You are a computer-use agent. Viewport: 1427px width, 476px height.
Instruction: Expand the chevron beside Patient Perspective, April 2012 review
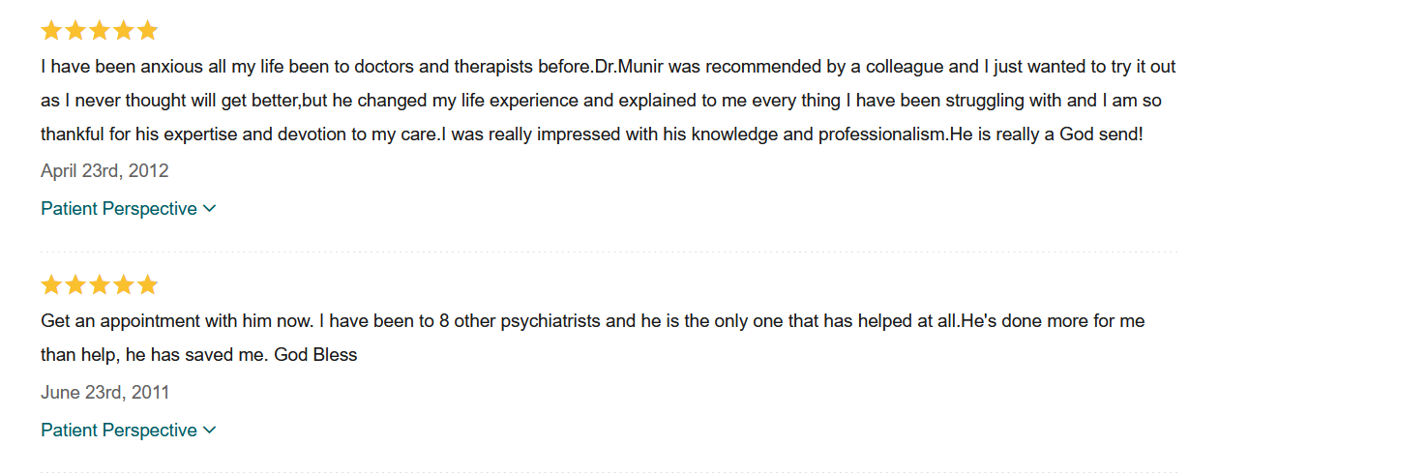coord(210,209)
